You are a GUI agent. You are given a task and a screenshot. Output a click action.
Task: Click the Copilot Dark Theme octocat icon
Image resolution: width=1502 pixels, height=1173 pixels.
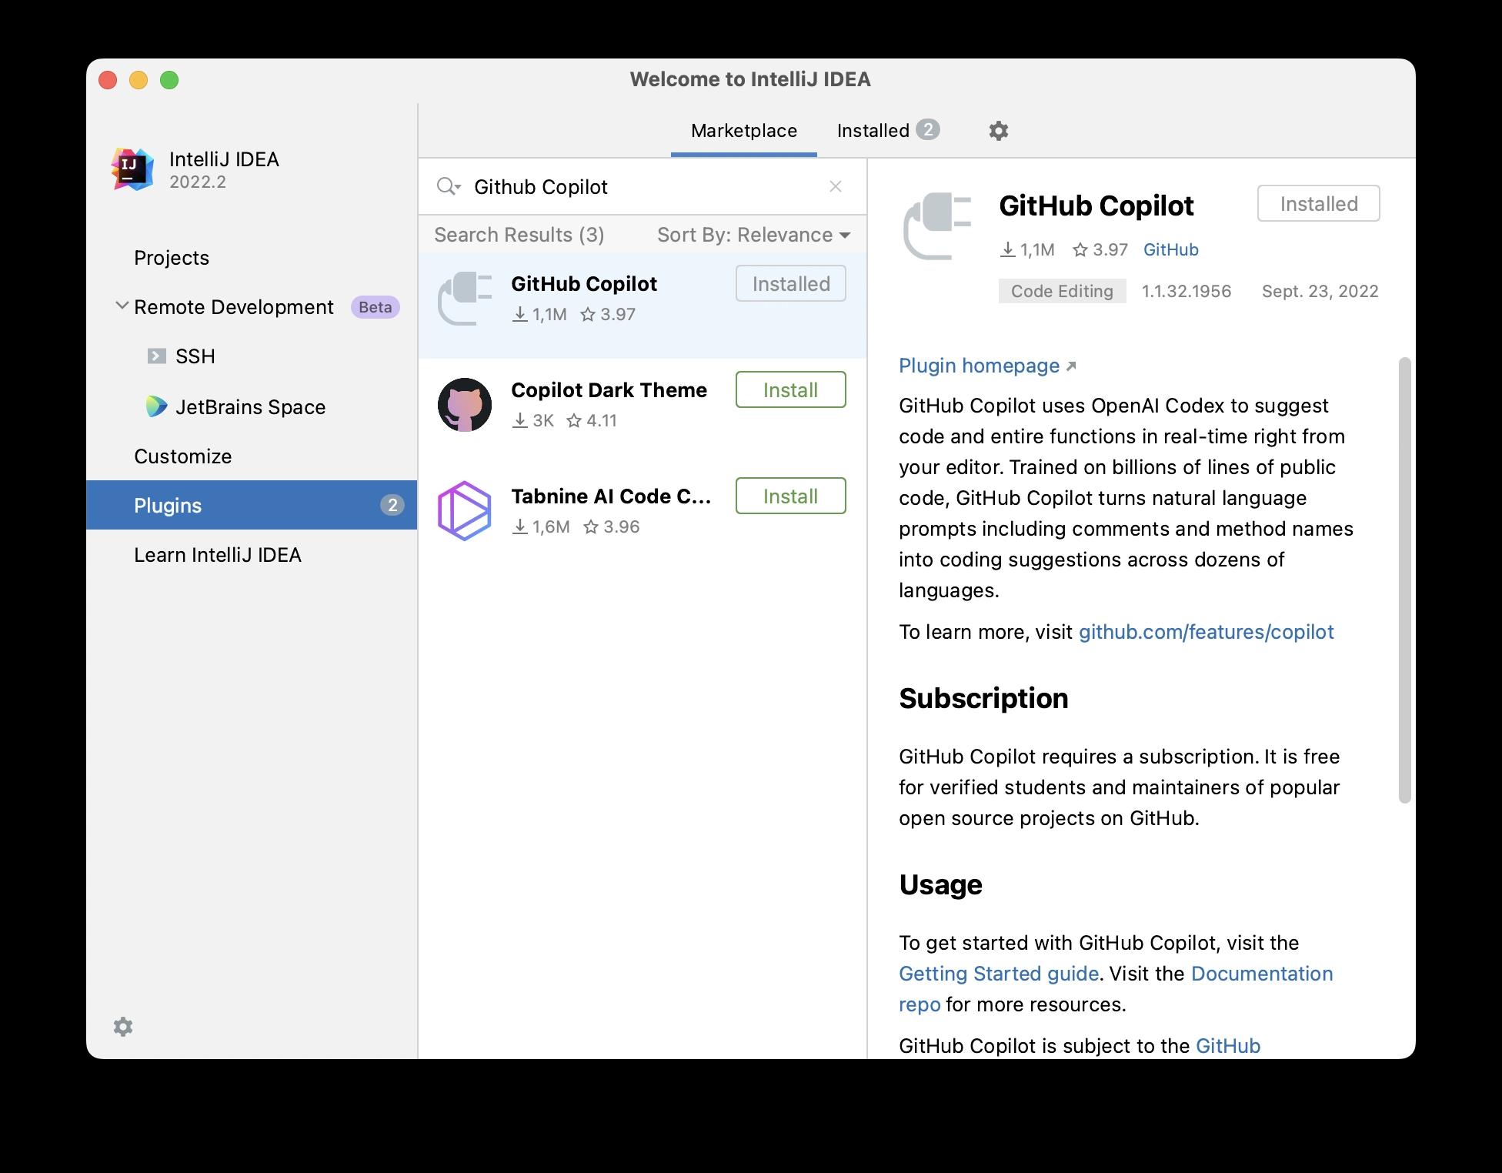(465, 405)
